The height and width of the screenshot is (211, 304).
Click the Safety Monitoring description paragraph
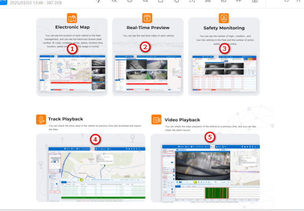tap(225, 40)
